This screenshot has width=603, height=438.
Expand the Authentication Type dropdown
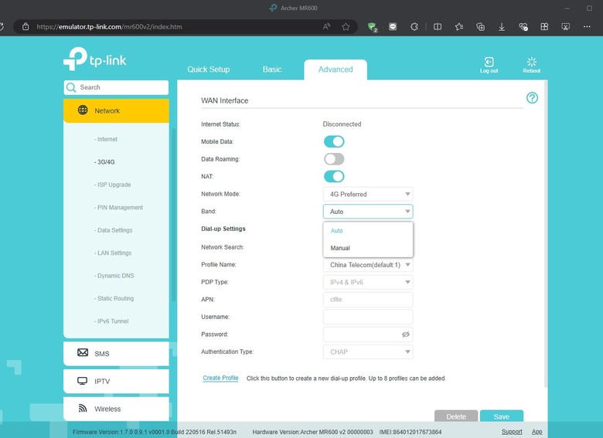(368, 352)
